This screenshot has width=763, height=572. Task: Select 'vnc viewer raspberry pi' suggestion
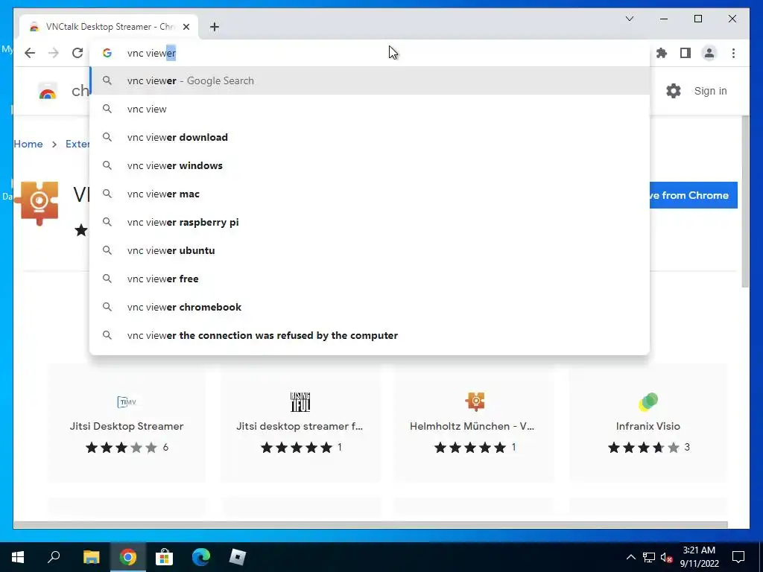pyautogui.click(x=370, y=222)
